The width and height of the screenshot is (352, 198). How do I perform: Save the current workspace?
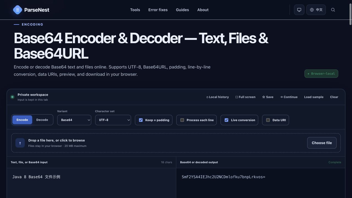coord(268,97)
